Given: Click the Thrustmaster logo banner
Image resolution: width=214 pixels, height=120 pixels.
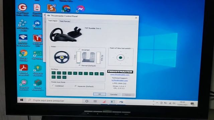Looking at the screenshot, I should click(120, 72).
